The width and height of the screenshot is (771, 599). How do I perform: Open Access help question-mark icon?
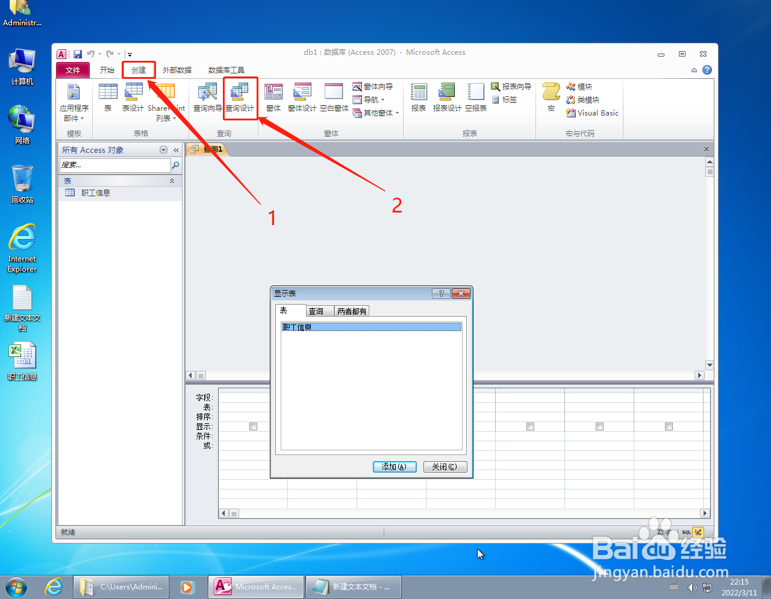(x=707, y=70)
